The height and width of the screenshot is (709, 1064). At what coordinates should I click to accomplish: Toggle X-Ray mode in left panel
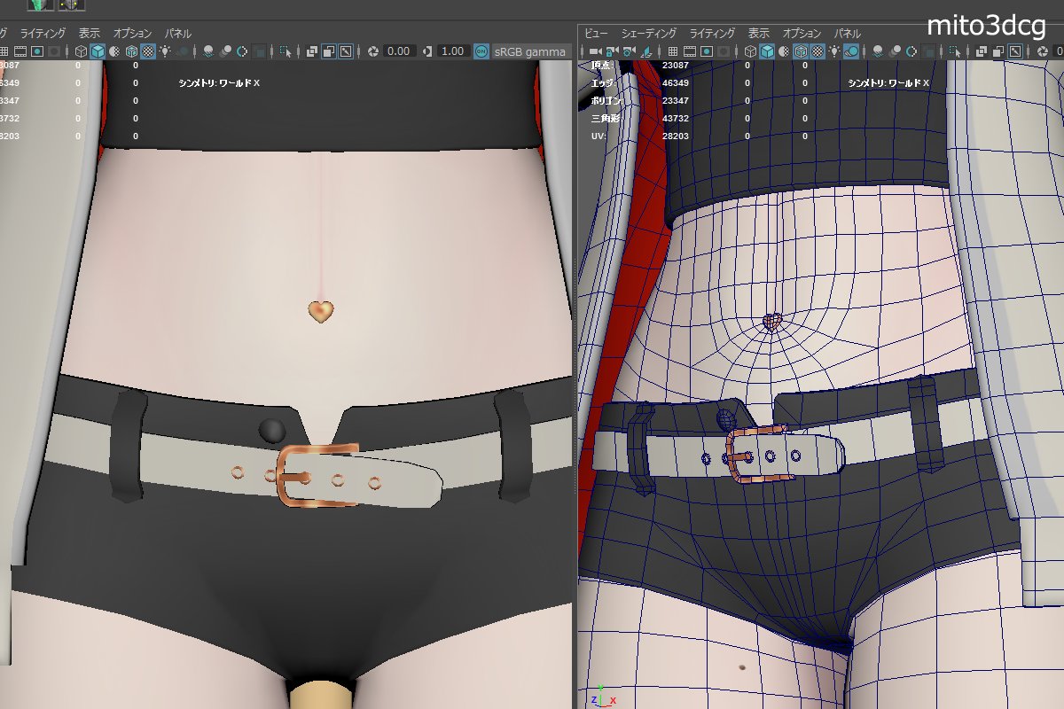312,51
